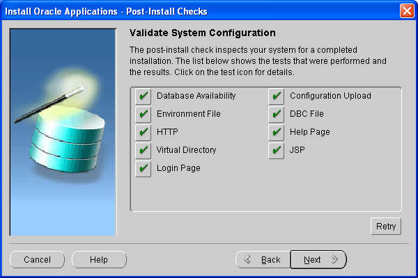Open the Help Page test icon
418x278 pixels.
276,132
